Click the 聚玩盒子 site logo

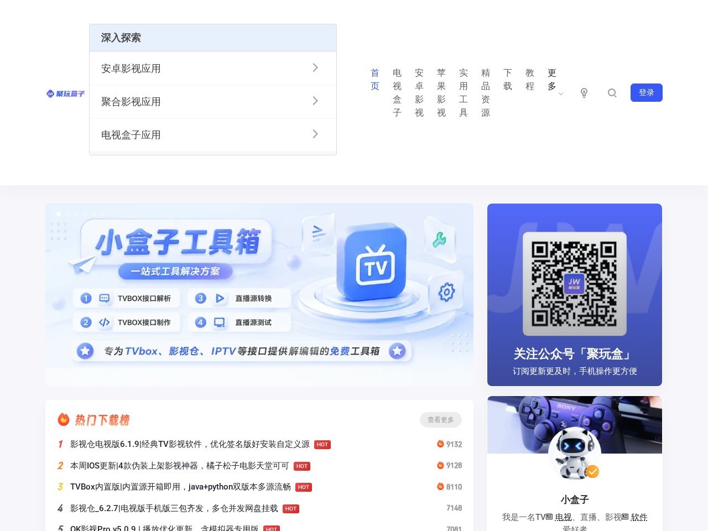[x=66, y=93]
